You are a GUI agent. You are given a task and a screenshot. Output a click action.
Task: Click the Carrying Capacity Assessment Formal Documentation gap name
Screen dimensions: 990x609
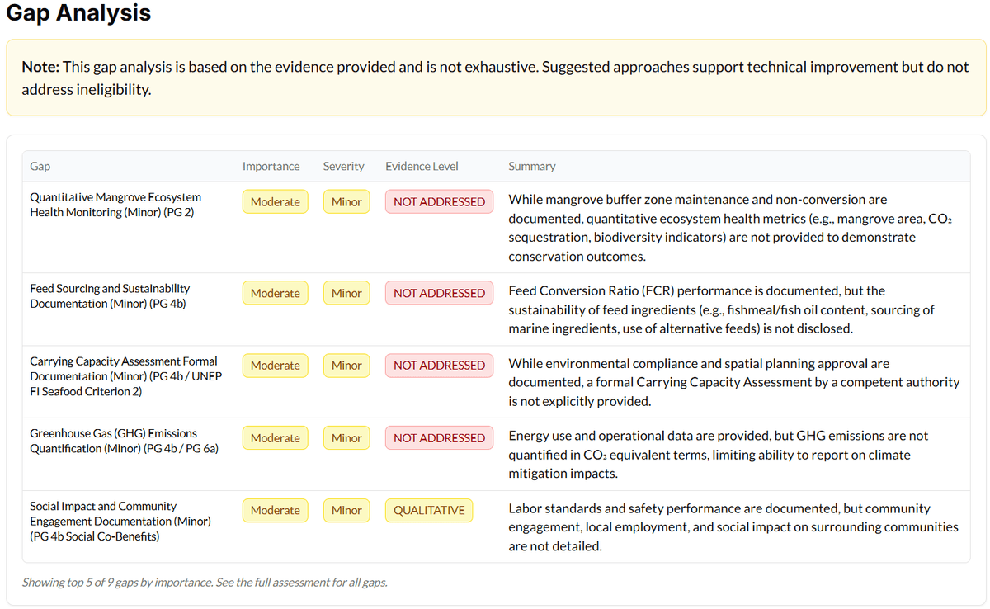(125, 375)
